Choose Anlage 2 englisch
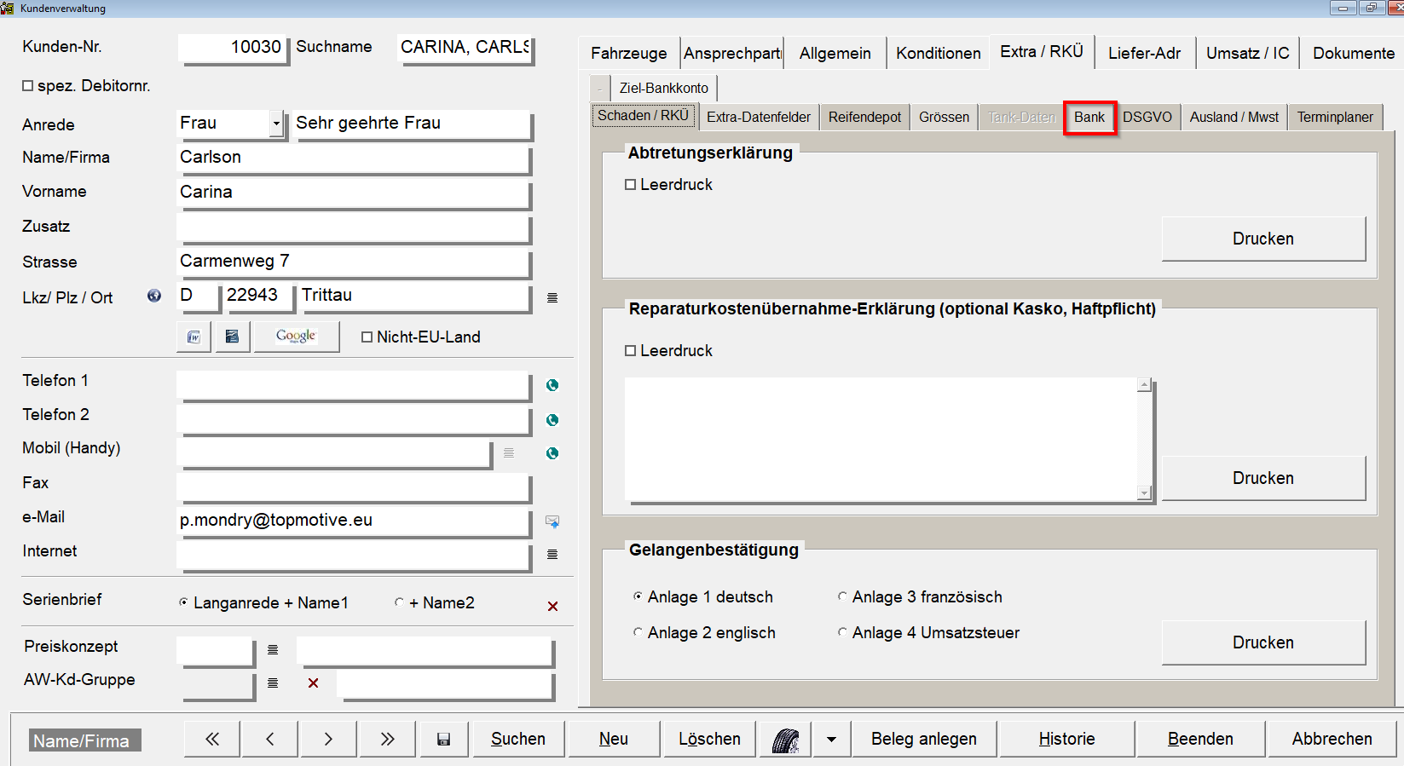1404x766 pixels. (638, 632)
